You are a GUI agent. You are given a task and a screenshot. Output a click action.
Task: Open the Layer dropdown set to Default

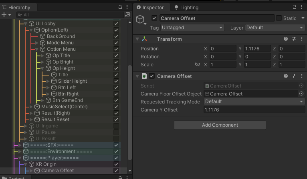pos(275,28)
